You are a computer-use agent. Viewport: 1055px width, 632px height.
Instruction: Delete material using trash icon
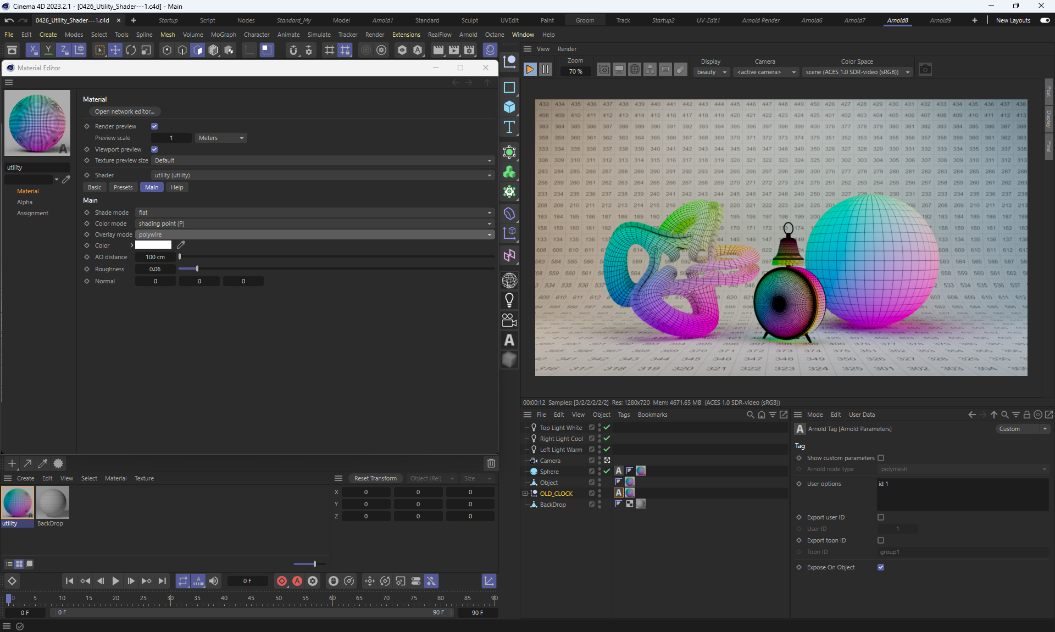tap(491, 463)
